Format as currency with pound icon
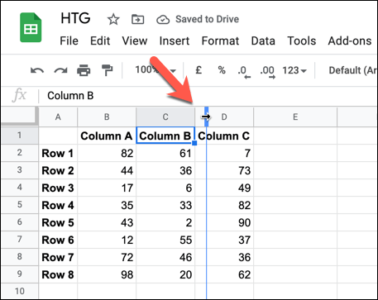Screen dimensions: 378x300 pyautogui.click(x=199, y=70)
